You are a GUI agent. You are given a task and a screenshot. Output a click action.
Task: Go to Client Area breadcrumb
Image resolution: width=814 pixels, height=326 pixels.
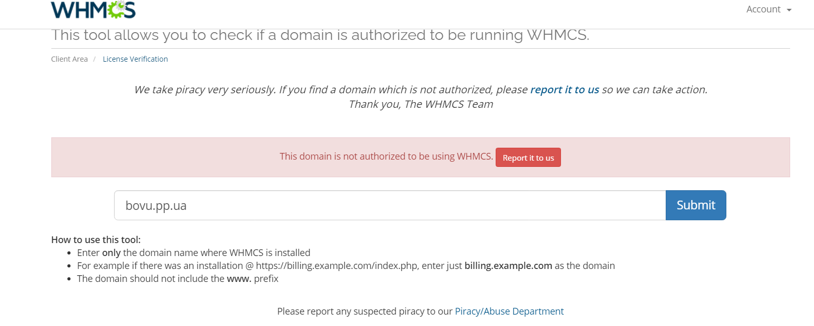69,59
